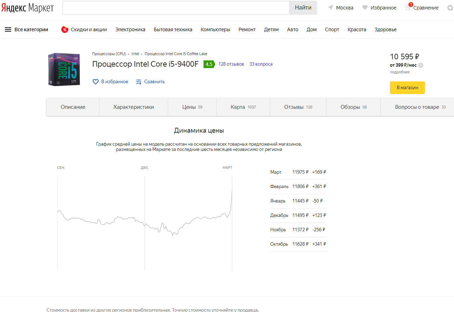454x312 pixels.
Task: Click the yellow В магазин button
Action: pyautogui.click(x=407, y=88)
